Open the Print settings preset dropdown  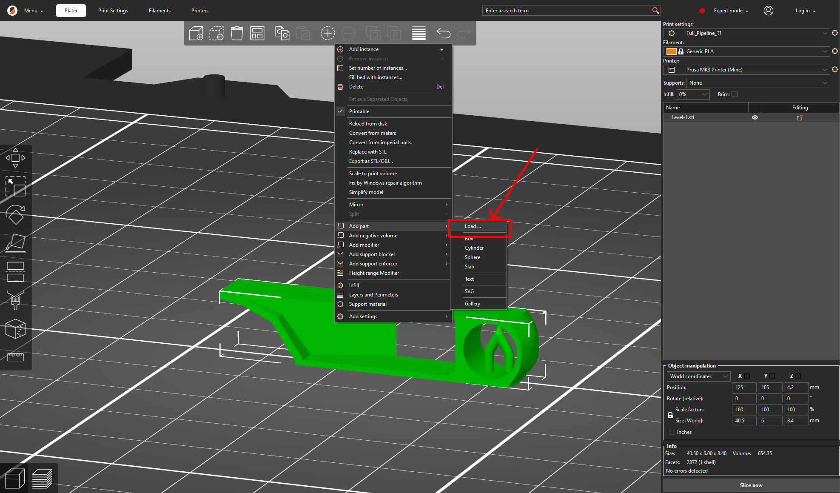[x=746, y=33]
